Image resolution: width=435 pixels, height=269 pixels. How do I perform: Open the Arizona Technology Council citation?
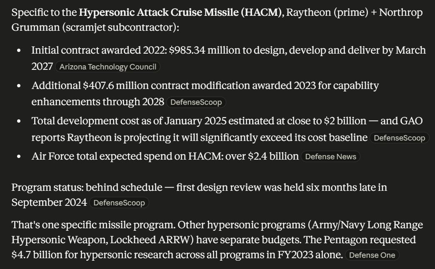point(107,67)
